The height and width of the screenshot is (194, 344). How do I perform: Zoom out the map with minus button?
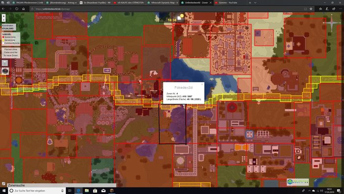point(4,20)
